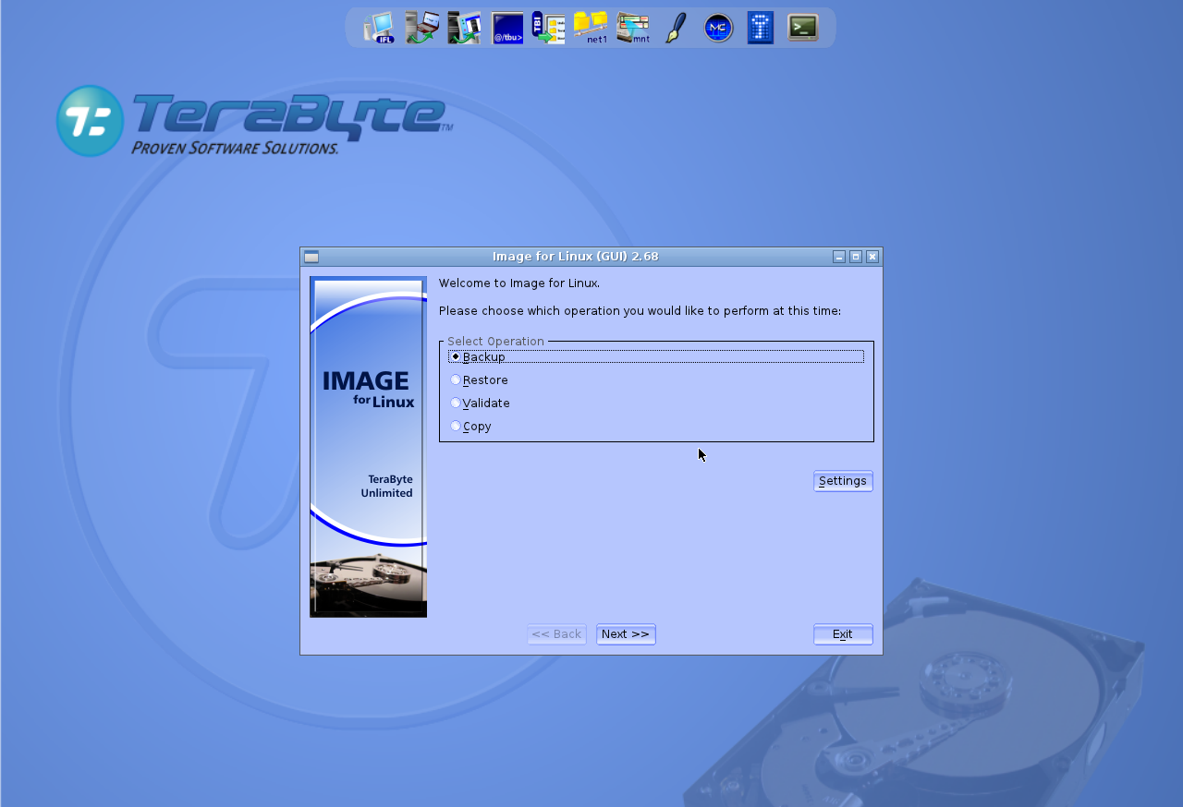This screenshot has width=1183, height=807.
Task: Open the window menu icon in title bar
Action: click(311, 257)
